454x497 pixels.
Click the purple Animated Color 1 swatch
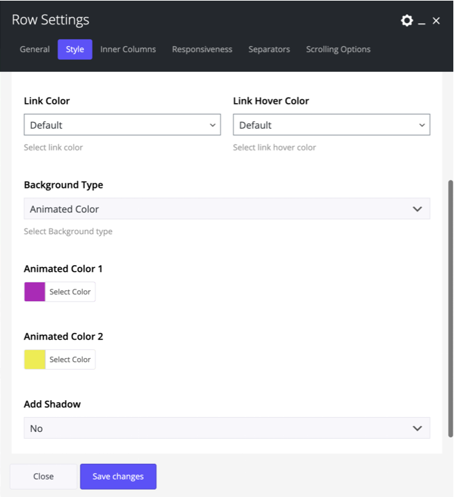[35, 292]
